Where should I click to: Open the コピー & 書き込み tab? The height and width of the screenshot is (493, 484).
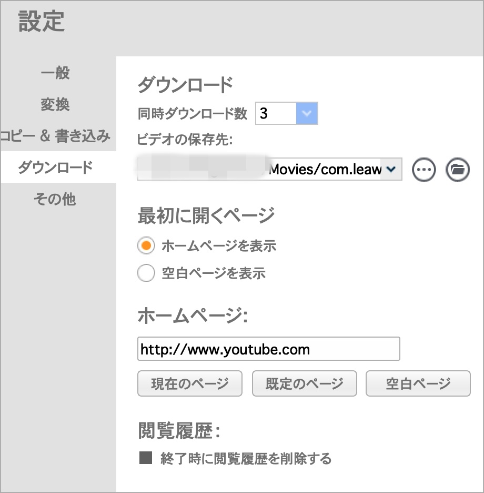pyautogui.click(x=55, y=135)
